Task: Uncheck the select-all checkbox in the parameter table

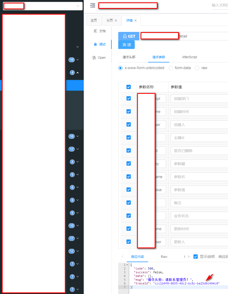Action: tap(128, 87)
